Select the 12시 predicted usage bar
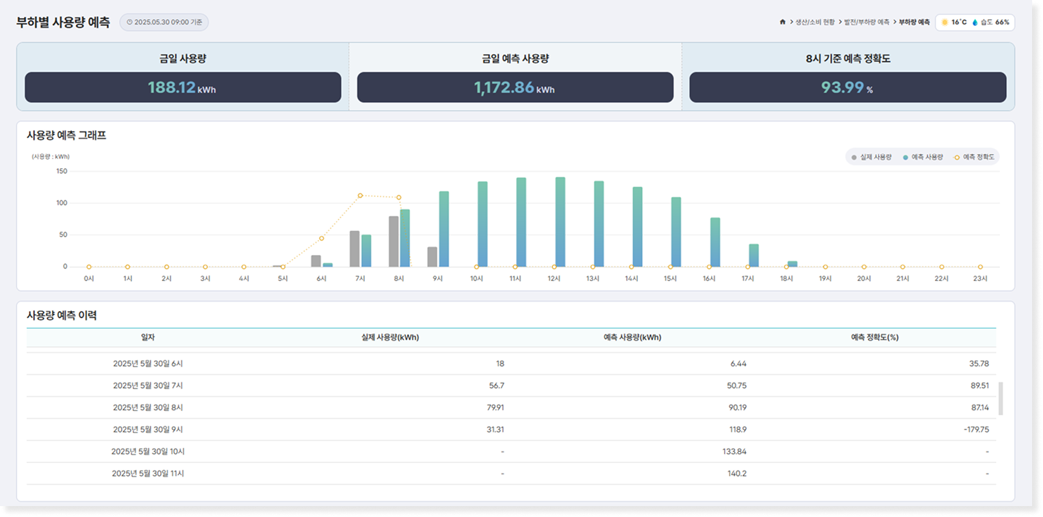This screenshot has height=517, width=1043. 561,222
